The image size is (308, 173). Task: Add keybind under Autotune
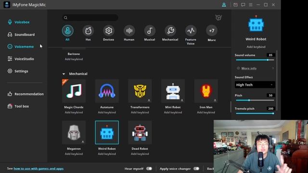[107, 112]
